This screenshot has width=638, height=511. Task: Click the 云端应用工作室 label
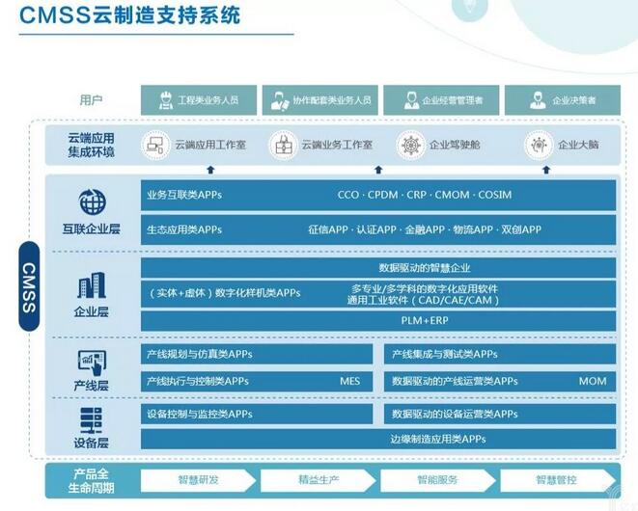tap(210, 146)
